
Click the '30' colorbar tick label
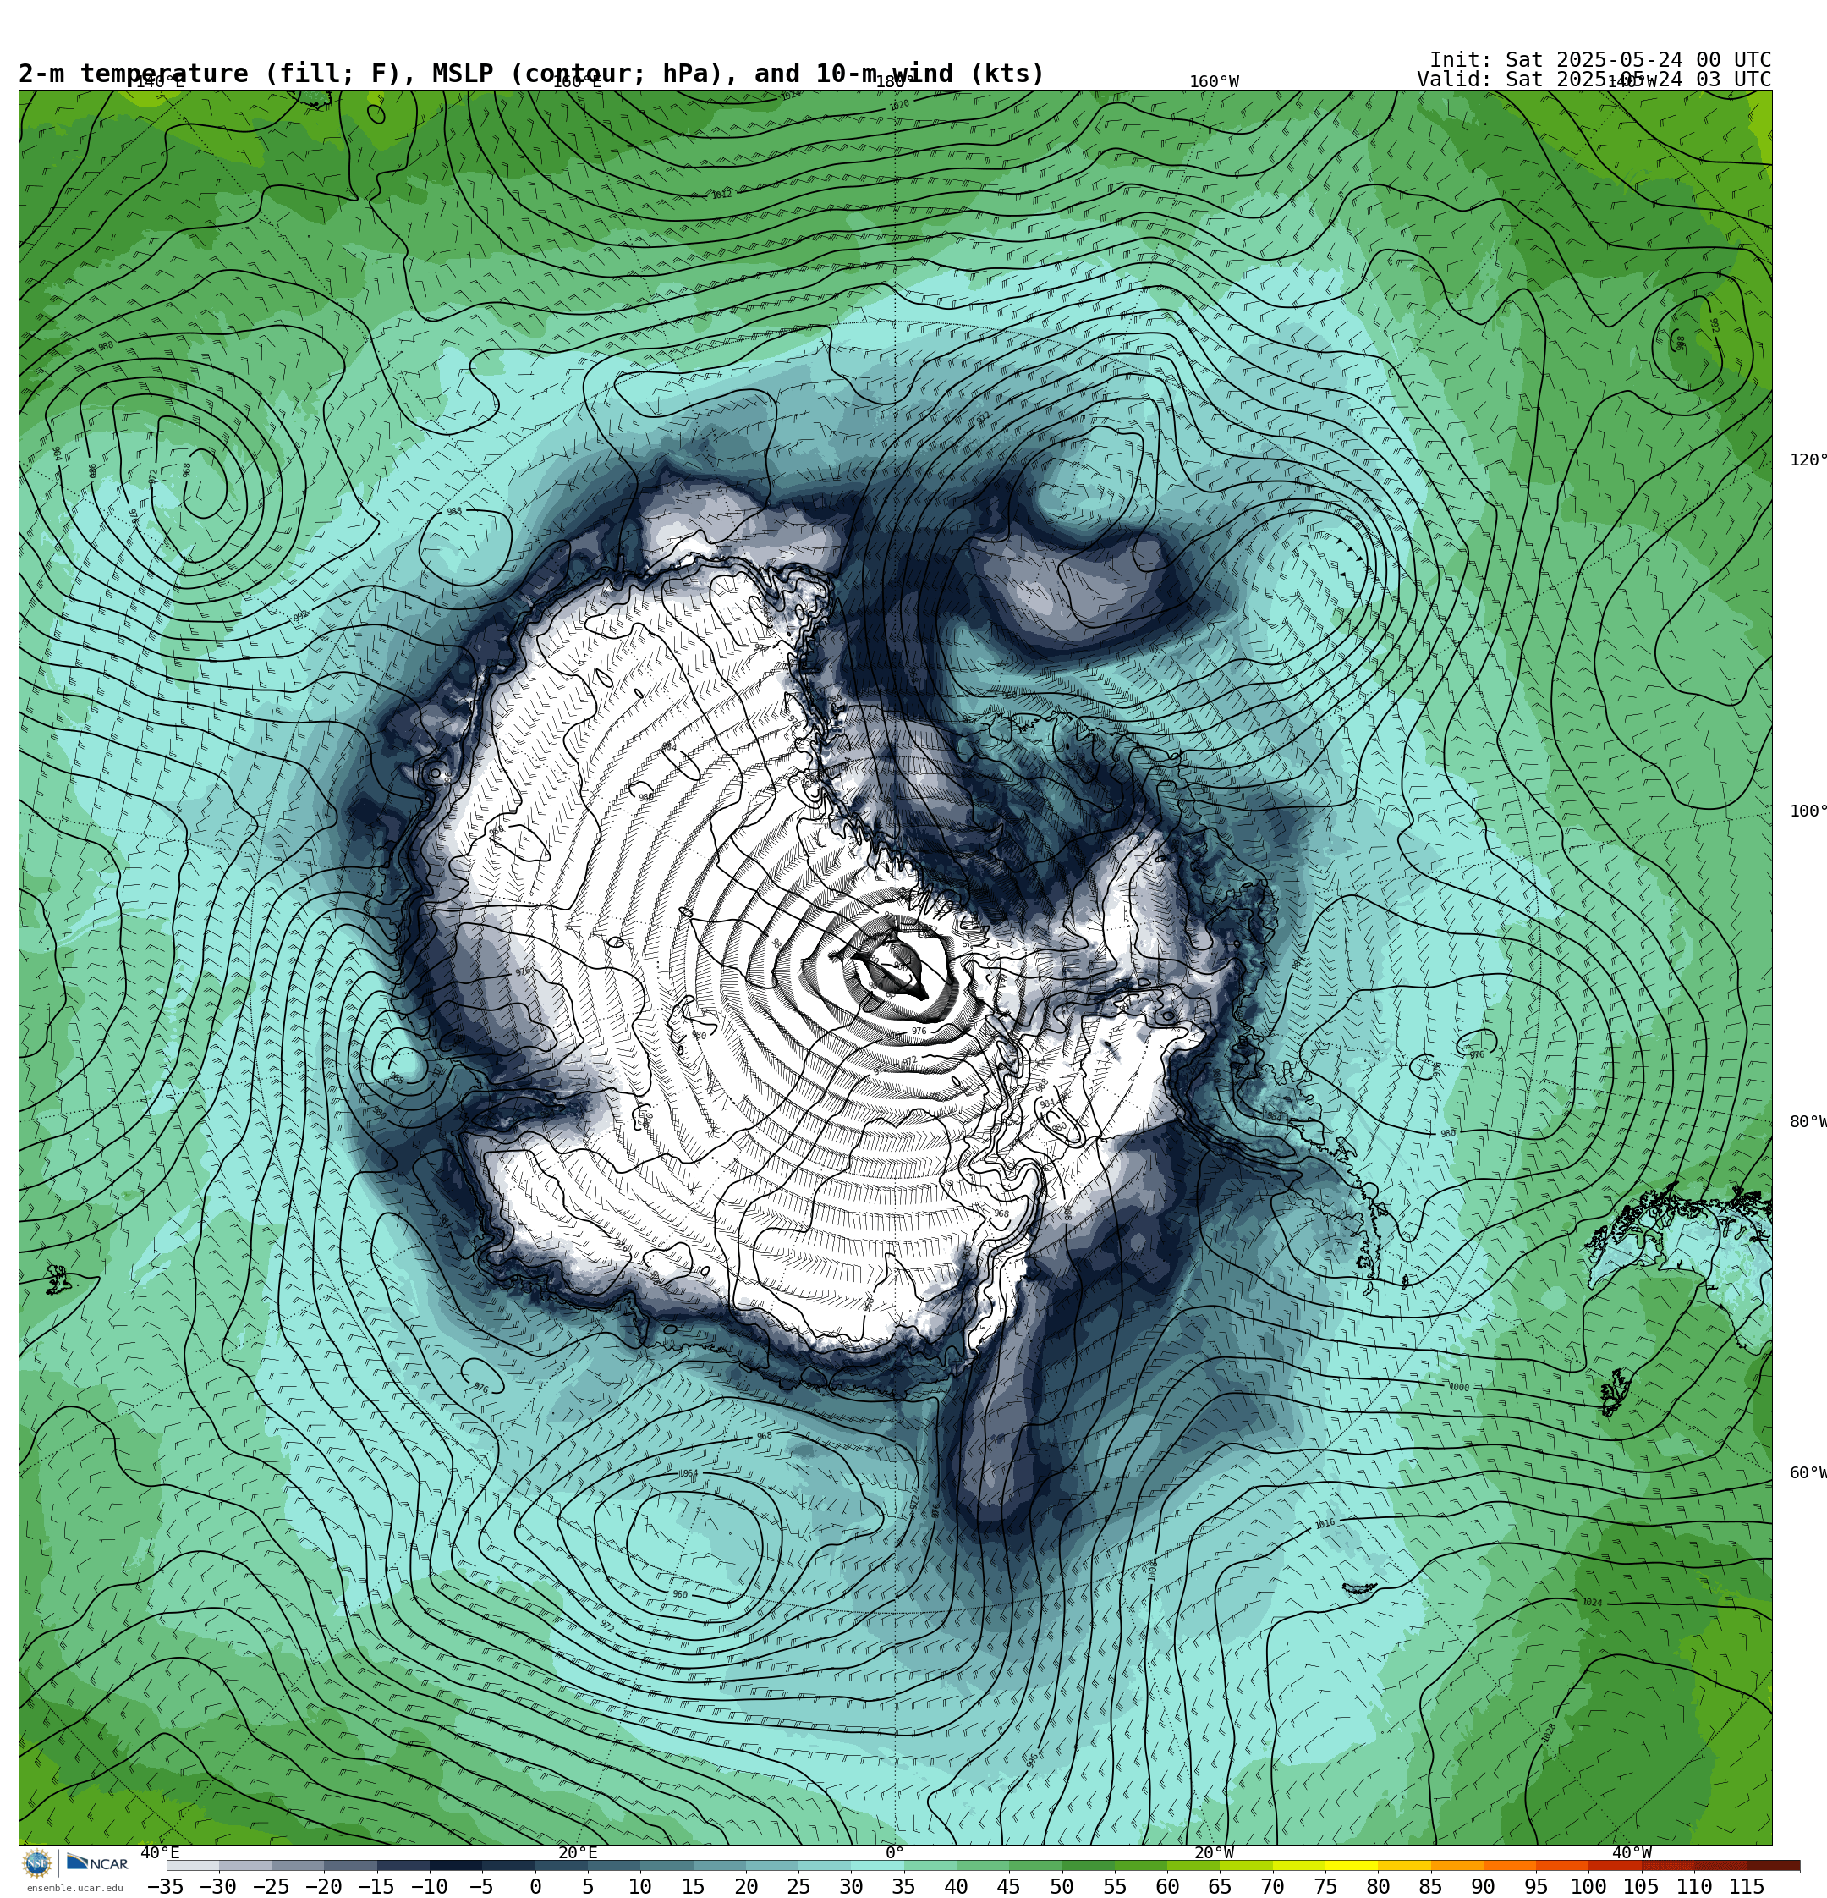851,1886
